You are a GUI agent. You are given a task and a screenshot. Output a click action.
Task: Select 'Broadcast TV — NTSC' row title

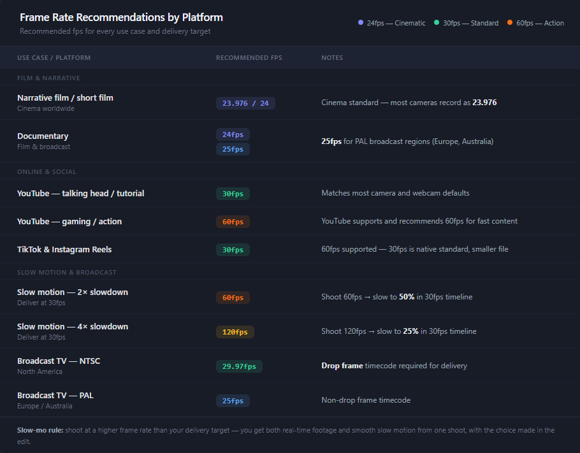[59, 361]
